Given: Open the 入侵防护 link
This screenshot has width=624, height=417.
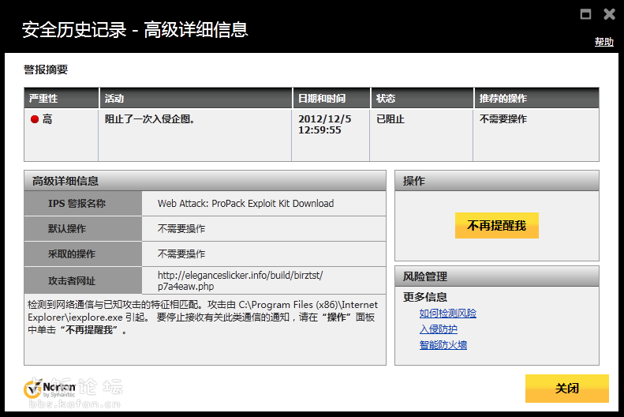Looking at the screenshot, I should [438, 329].
